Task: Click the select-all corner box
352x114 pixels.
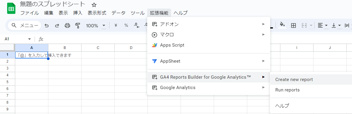Action: (x=7, y=47)
